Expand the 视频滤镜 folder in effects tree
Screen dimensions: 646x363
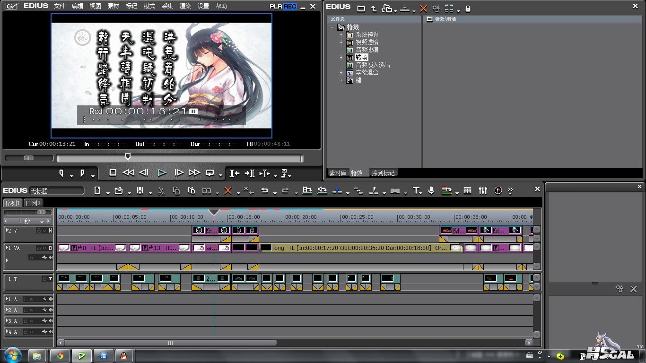[x=341, y=43]
